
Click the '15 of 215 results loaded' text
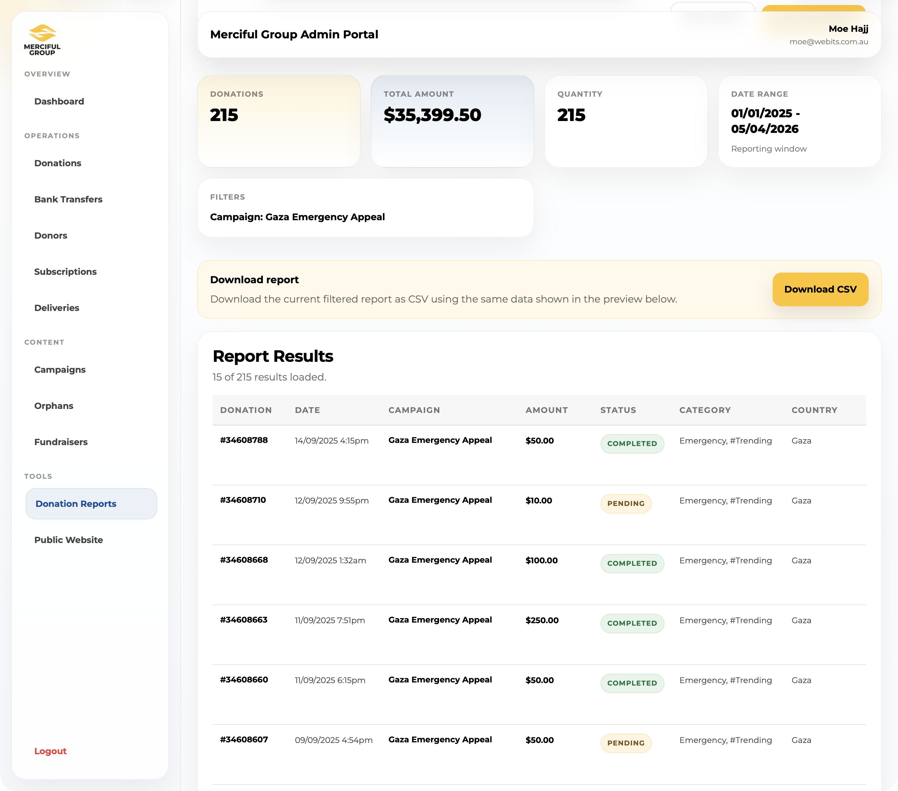tap(269, 377)
